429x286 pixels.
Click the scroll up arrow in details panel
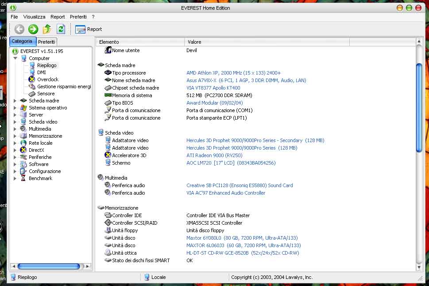(x=419, y=41)
